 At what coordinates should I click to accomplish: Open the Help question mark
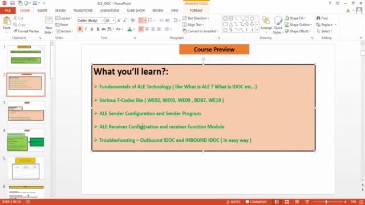[330, 3]
